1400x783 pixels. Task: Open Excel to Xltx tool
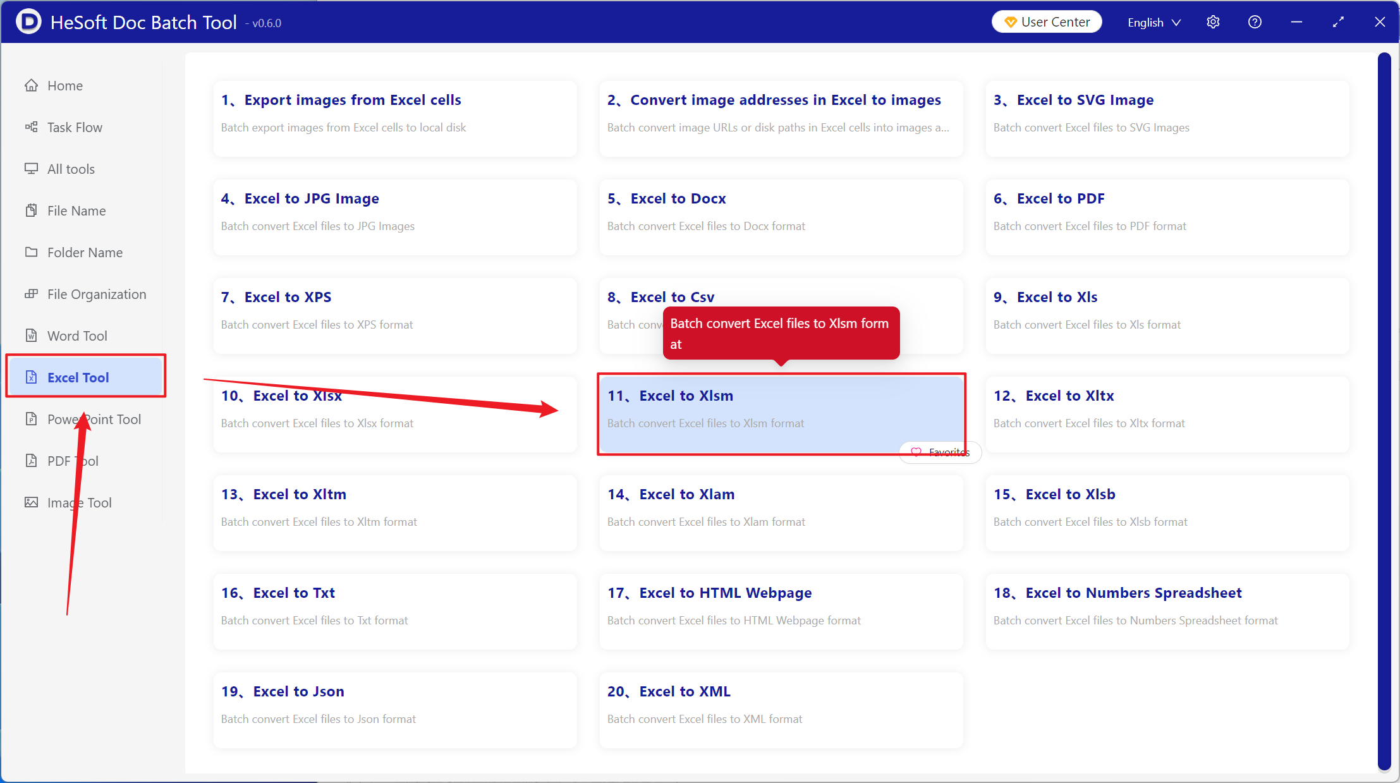[1167, 415]
